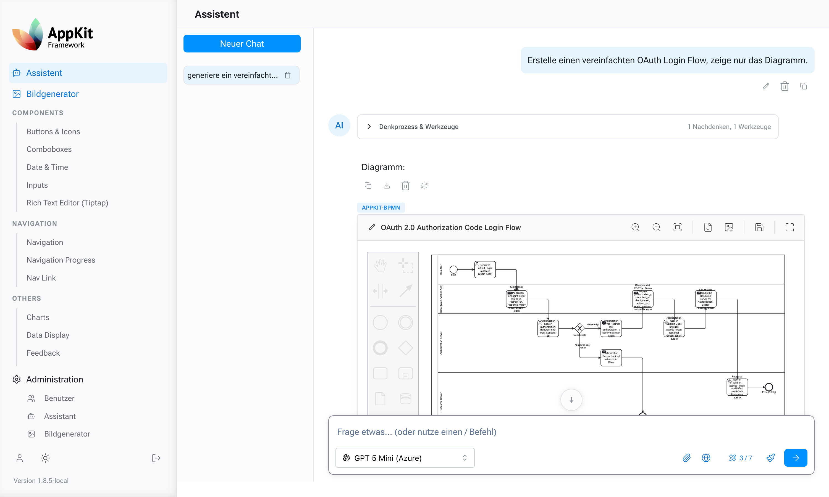
Task: Open the diagram in fullscreen
Action: coord(789,228)
